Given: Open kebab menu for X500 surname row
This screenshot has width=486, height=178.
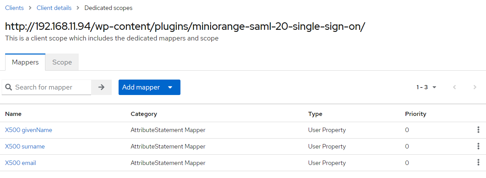Looking at the screenshot, I should pyautogui.click(x=478, y=146).
